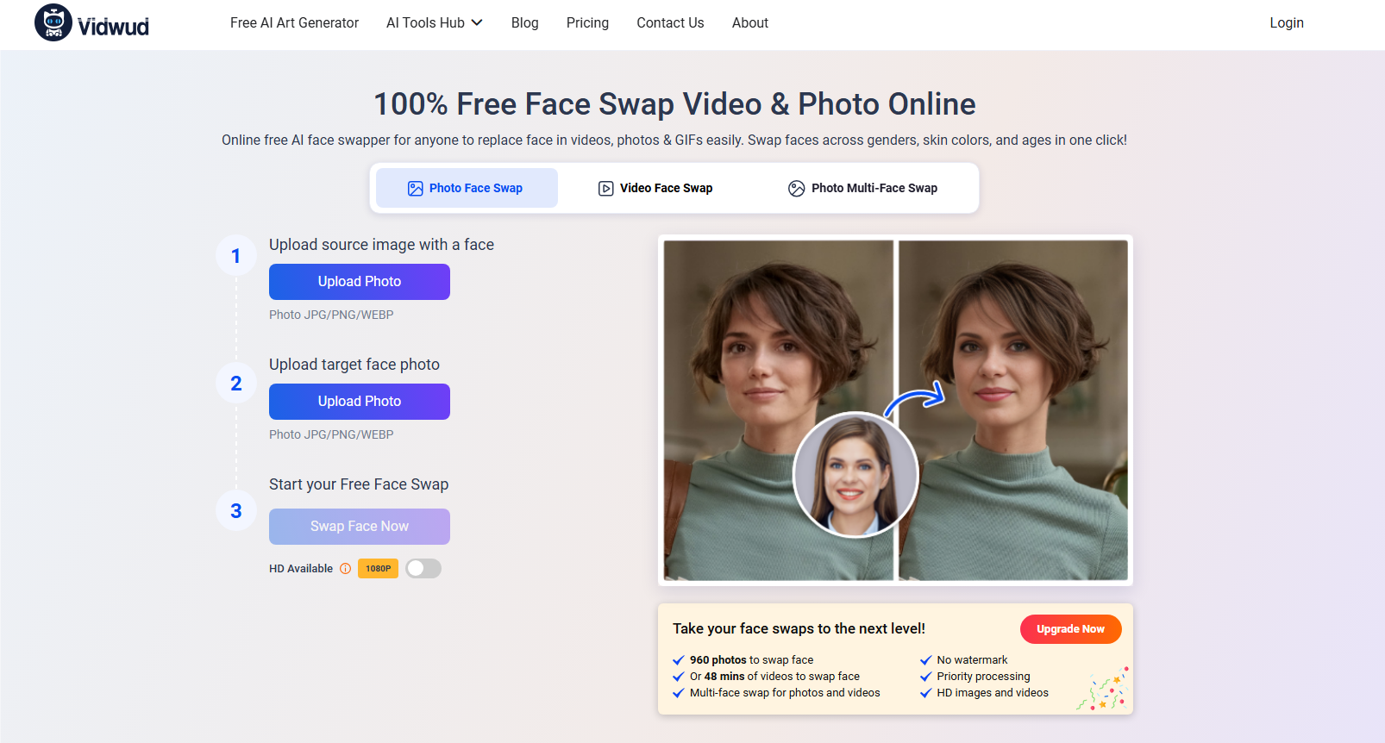Click the Video Face Swap play icon
Viewport: 1385px width, 743px height.
click(606, 188)
